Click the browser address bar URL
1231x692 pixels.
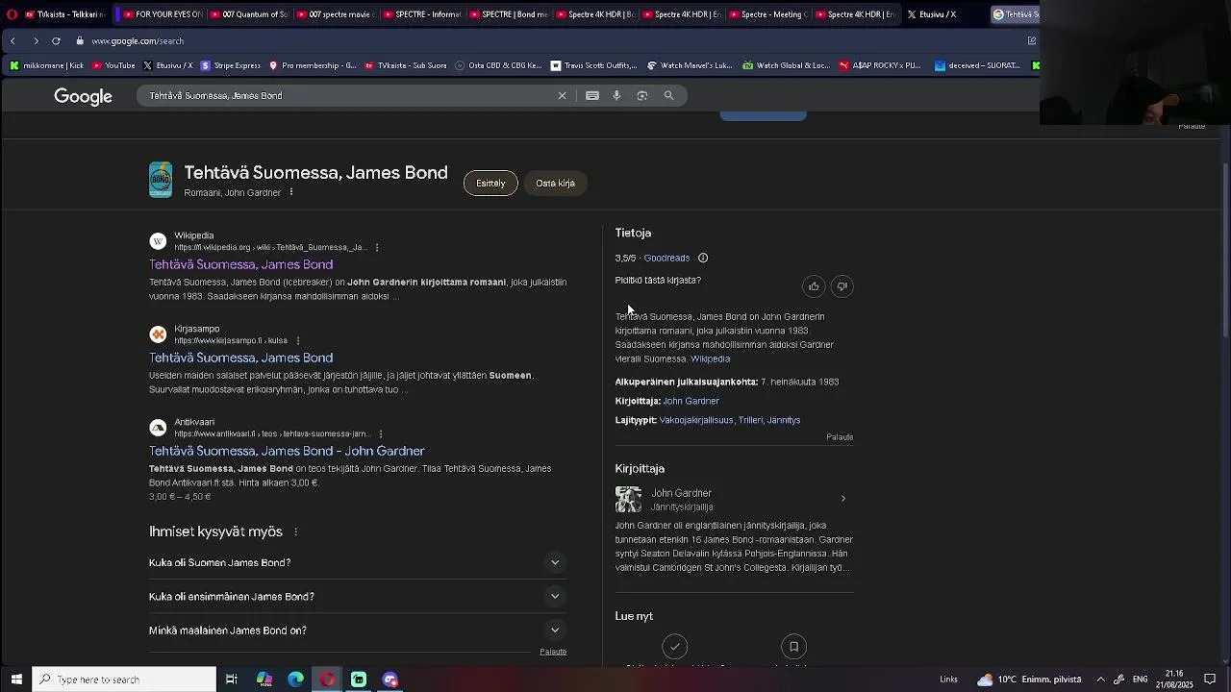(138, 41)
